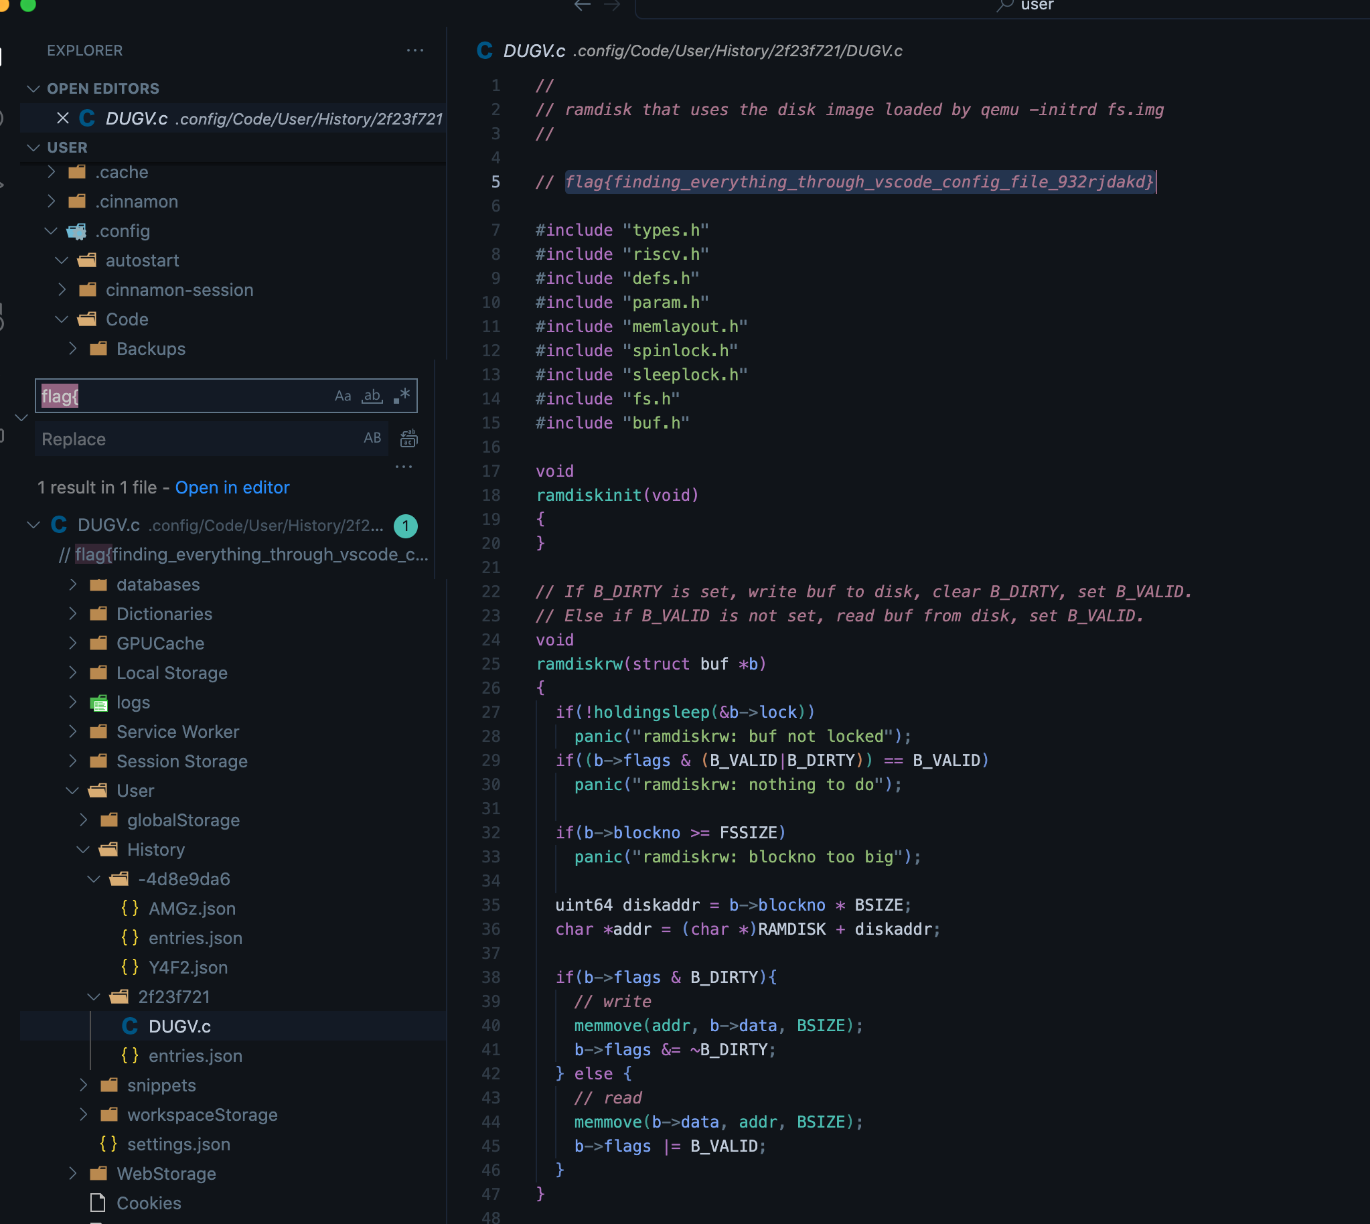Expand the WebStorage folder
The height and width of the screenshot is (1224, 1370).
click(x=72, y=1174)
